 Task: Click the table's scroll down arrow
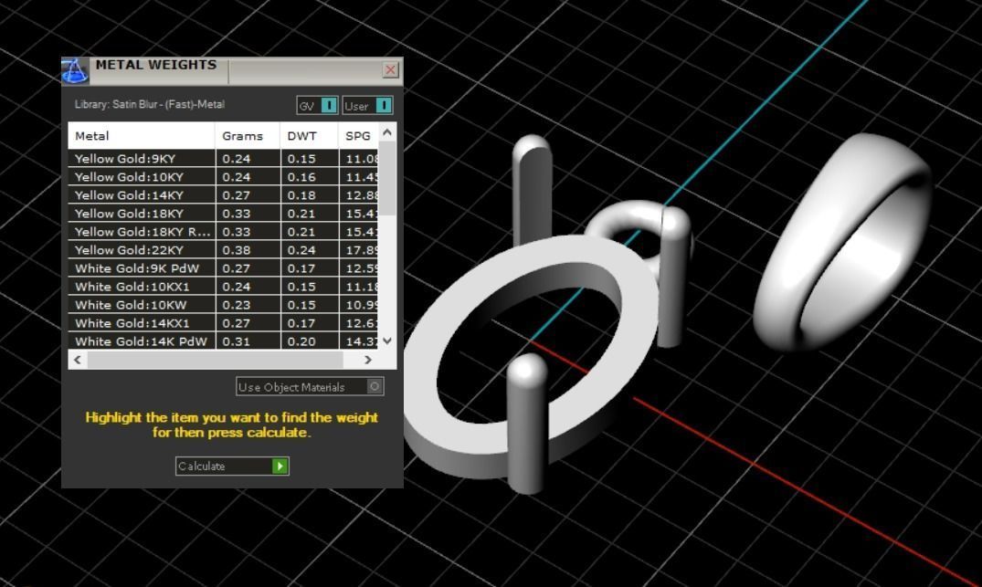click(387, 341)
